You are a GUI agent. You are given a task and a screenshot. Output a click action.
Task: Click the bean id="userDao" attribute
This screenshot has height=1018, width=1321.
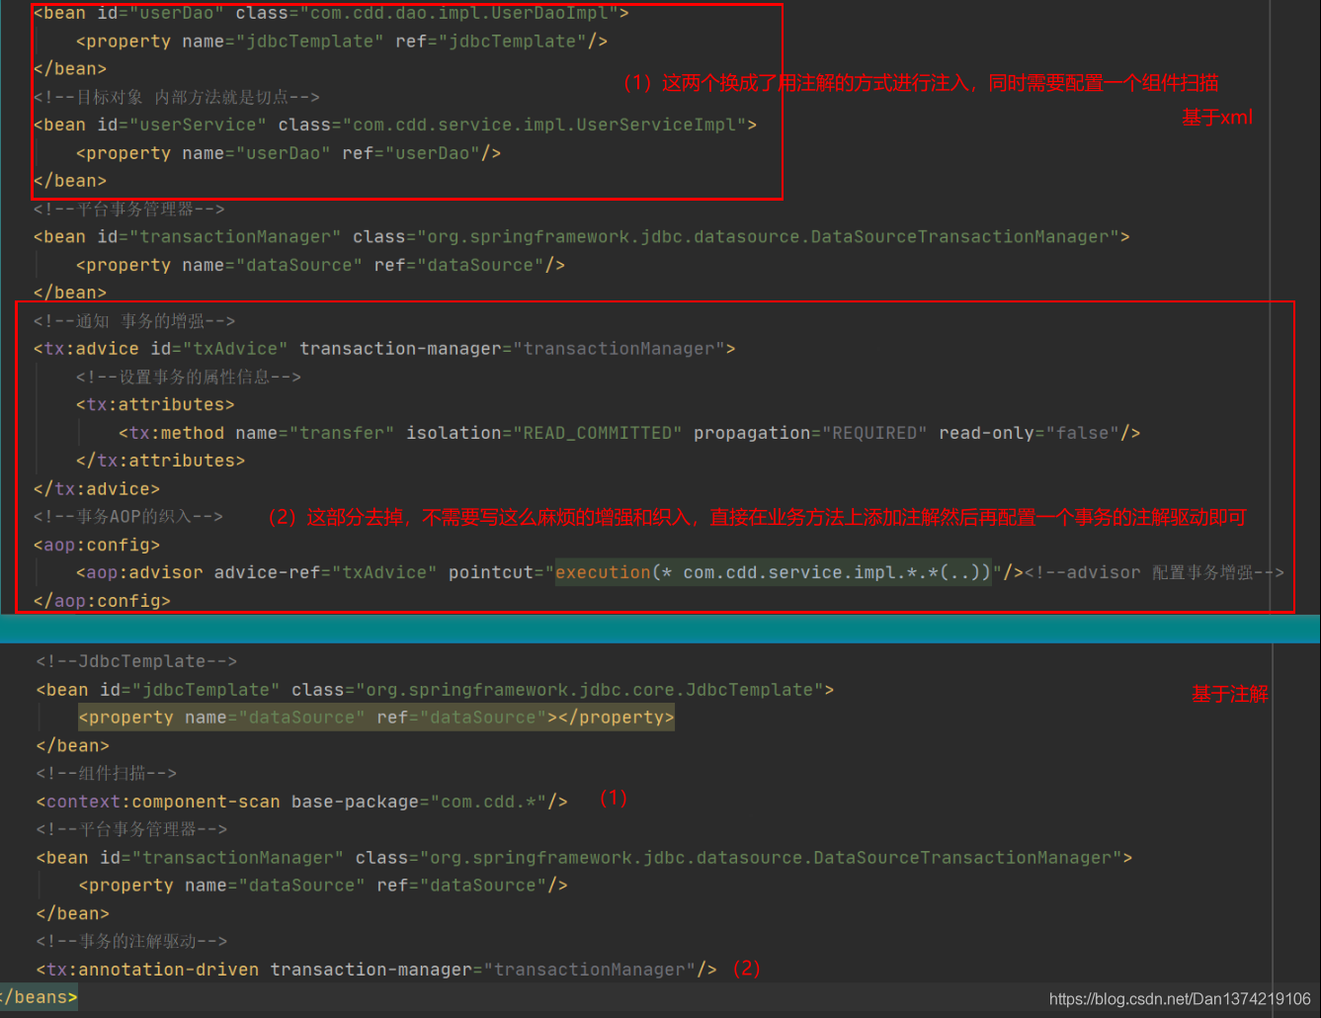tap(160, 13)
